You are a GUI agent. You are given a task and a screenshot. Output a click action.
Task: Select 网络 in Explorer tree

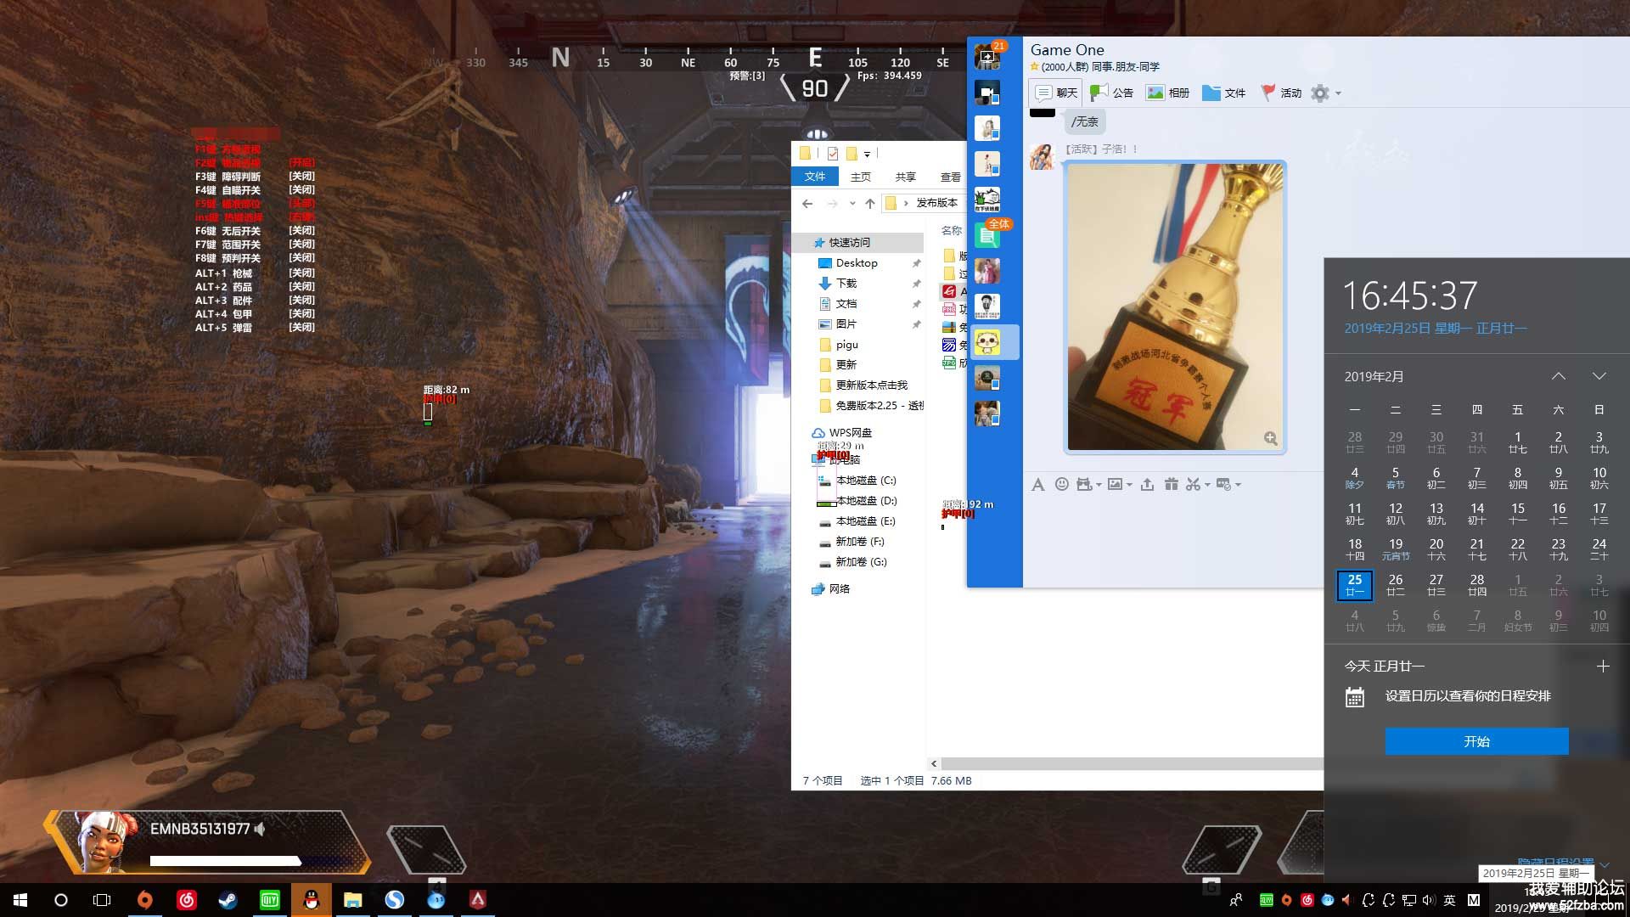(x=830, y=588)
